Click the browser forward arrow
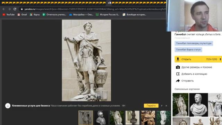The image size is (222, 125). [x=9, y=9]
